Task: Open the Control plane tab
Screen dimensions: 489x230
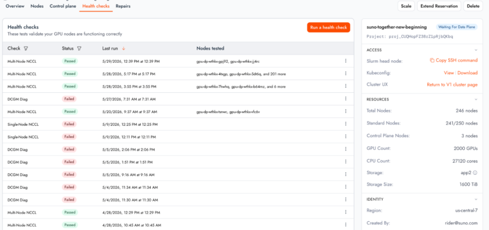Action: (62, 6)
